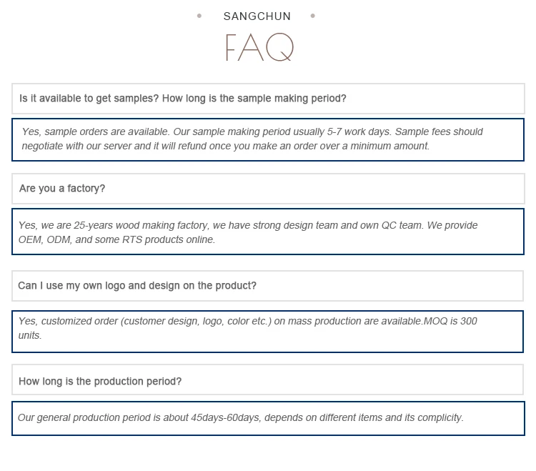Image resolution: width=536 pixels, height=471 pixels.
Task: Click the answer starting "Yes, sample orders are available"
Action: point(96,132)
